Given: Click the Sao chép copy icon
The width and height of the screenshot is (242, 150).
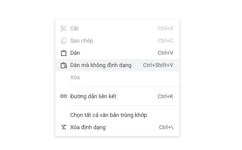Looking at the screenshot, I should [64, 41].
